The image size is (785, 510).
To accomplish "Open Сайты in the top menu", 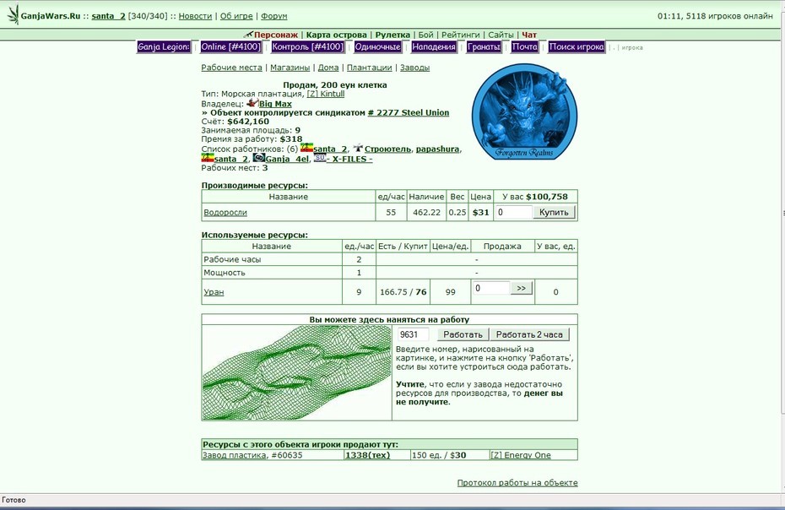I will 501,35.
